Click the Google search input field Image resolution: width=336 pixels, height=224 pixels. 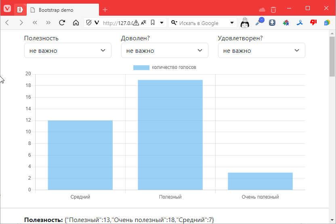202,23
